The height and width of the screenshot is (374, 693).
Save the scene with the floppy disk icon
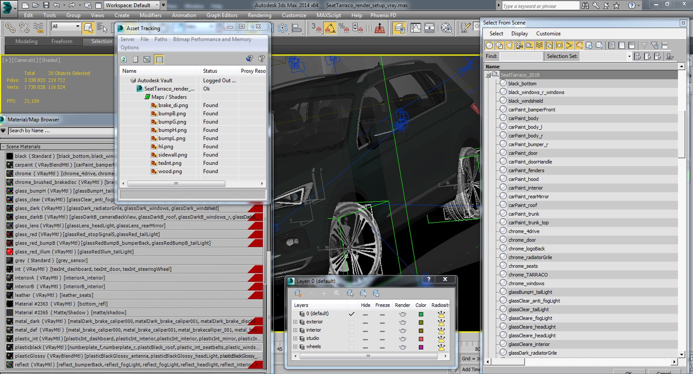46,5
